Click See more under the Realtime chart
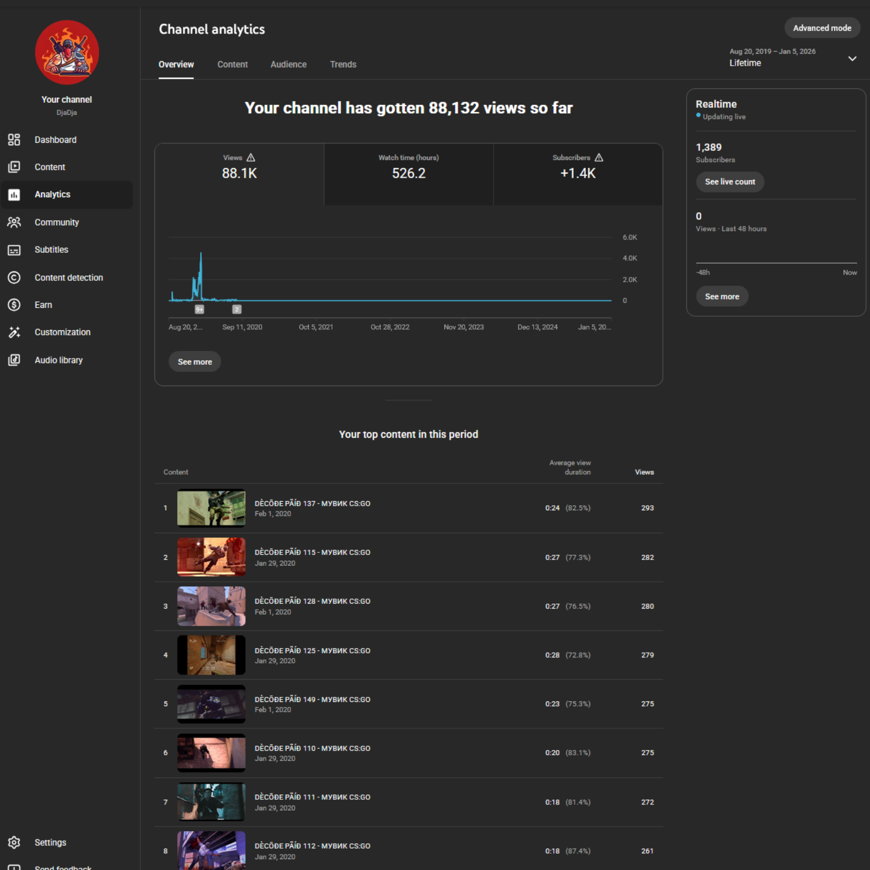Viewport: 870px width, 870px height. pos(722,296)
